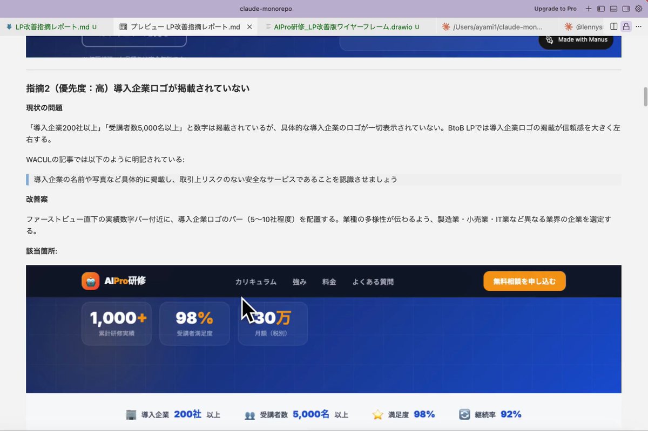Click the 導入企業 200社 以上 stat

click(x=173, y=415)
